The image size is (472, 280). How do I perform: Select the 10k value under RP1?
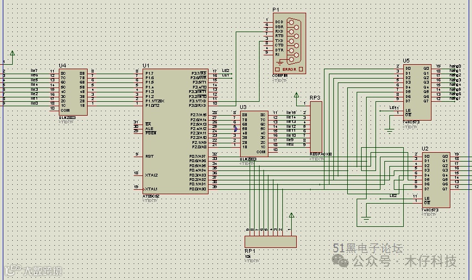click(x=248, y=257)
